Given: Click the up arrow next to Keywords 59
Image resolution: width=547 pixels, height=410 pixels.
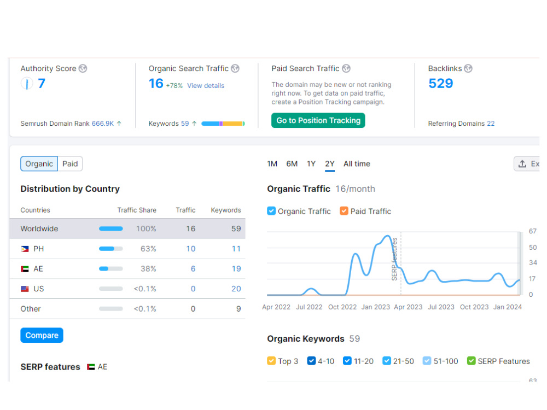Looking at the screenshot, I should [194, 124].
